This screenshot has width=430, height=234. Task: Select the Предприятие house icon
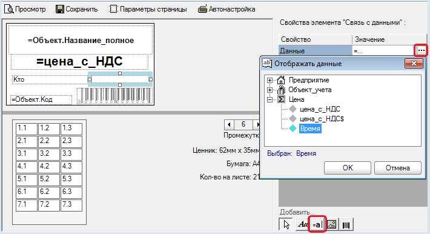(x=281, y=80)
